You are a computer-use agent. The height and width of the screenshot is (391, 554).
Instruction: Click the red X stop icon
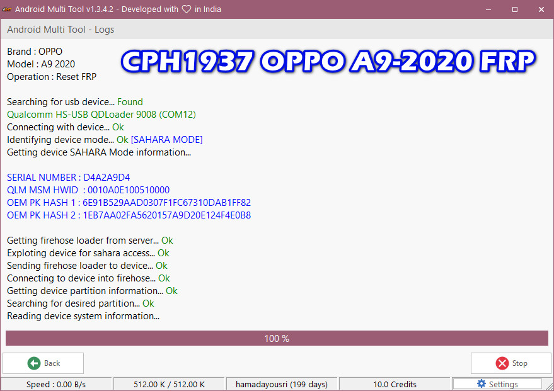click(502, 363)
